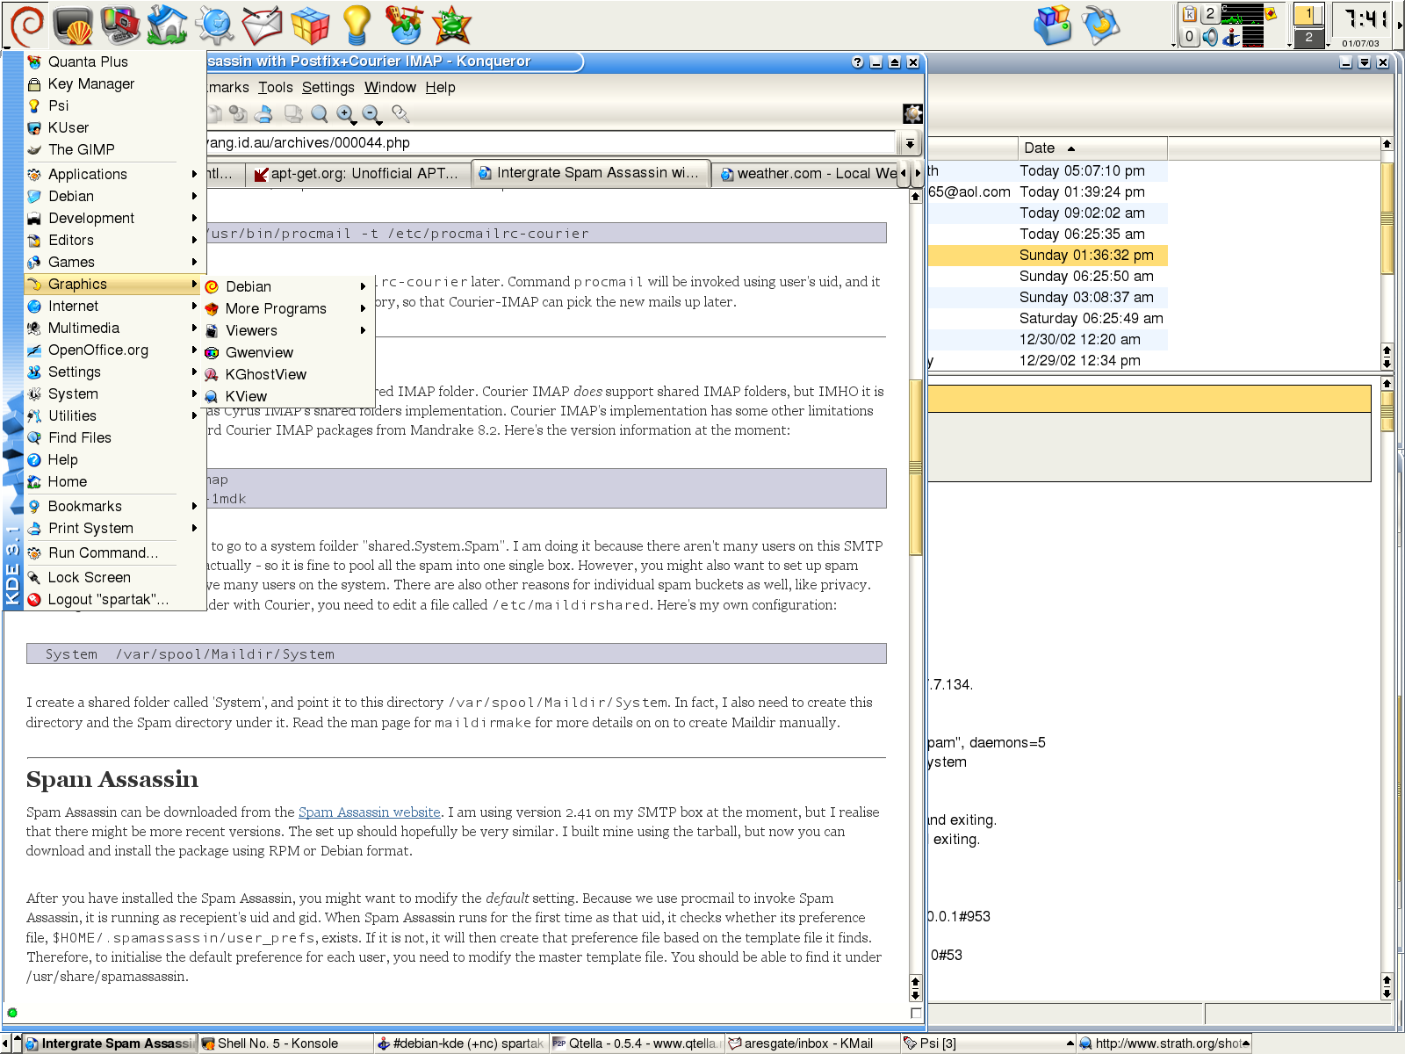Click the colored cube panel icon
The width and height of the screenshot is (1405, 1054).
click(x=309, y=25)
